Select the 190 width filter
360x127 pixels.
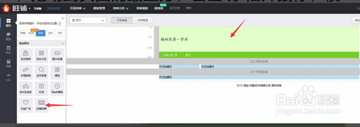click(50, 33)
